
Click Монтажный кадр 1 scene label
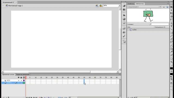[15, 6]
